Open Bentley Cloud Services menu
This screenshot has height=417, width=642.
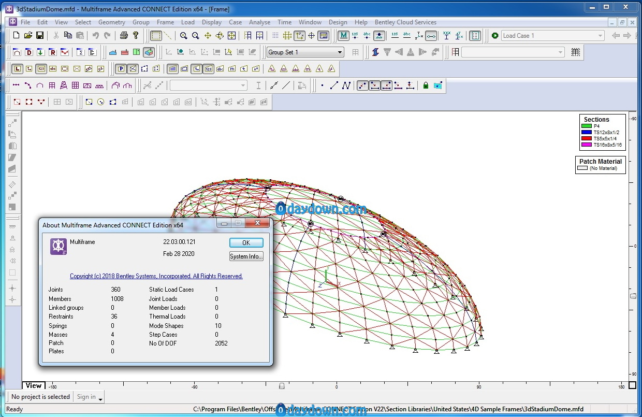[405, 22]
